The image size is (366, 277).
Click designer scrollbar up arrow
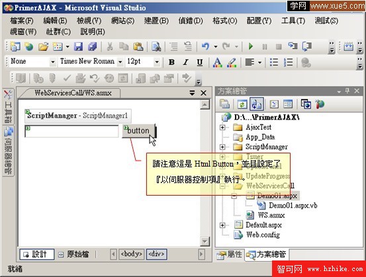tap(205, 104)
